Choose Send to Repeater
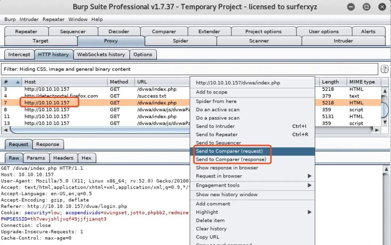The height and width of the screenshot is (245, 391). pos(252,134)
